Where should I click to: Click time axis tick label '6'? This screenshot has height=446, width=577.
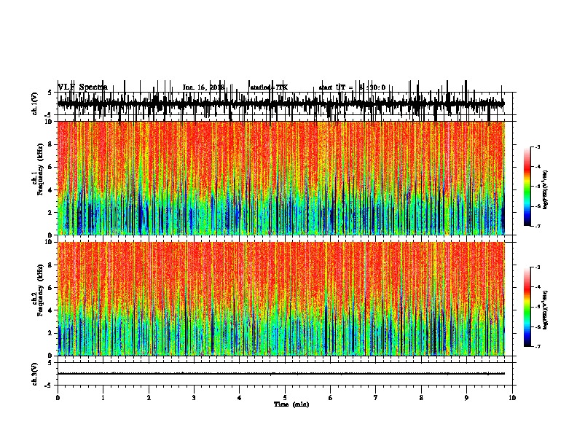331,398
